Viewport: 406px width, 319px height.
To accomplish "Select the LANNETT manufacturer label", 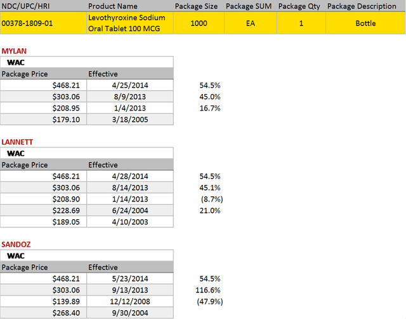I will click(x=17, y=142).
